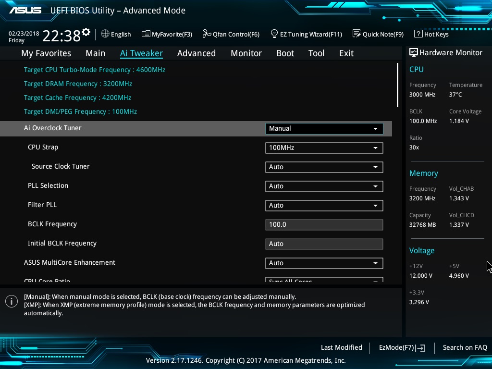Image resolution: width=492 pixels, height=369 pixels.
Task: Click the PLL Selection label
Action: pyautogui.click(x=48, y=185)
